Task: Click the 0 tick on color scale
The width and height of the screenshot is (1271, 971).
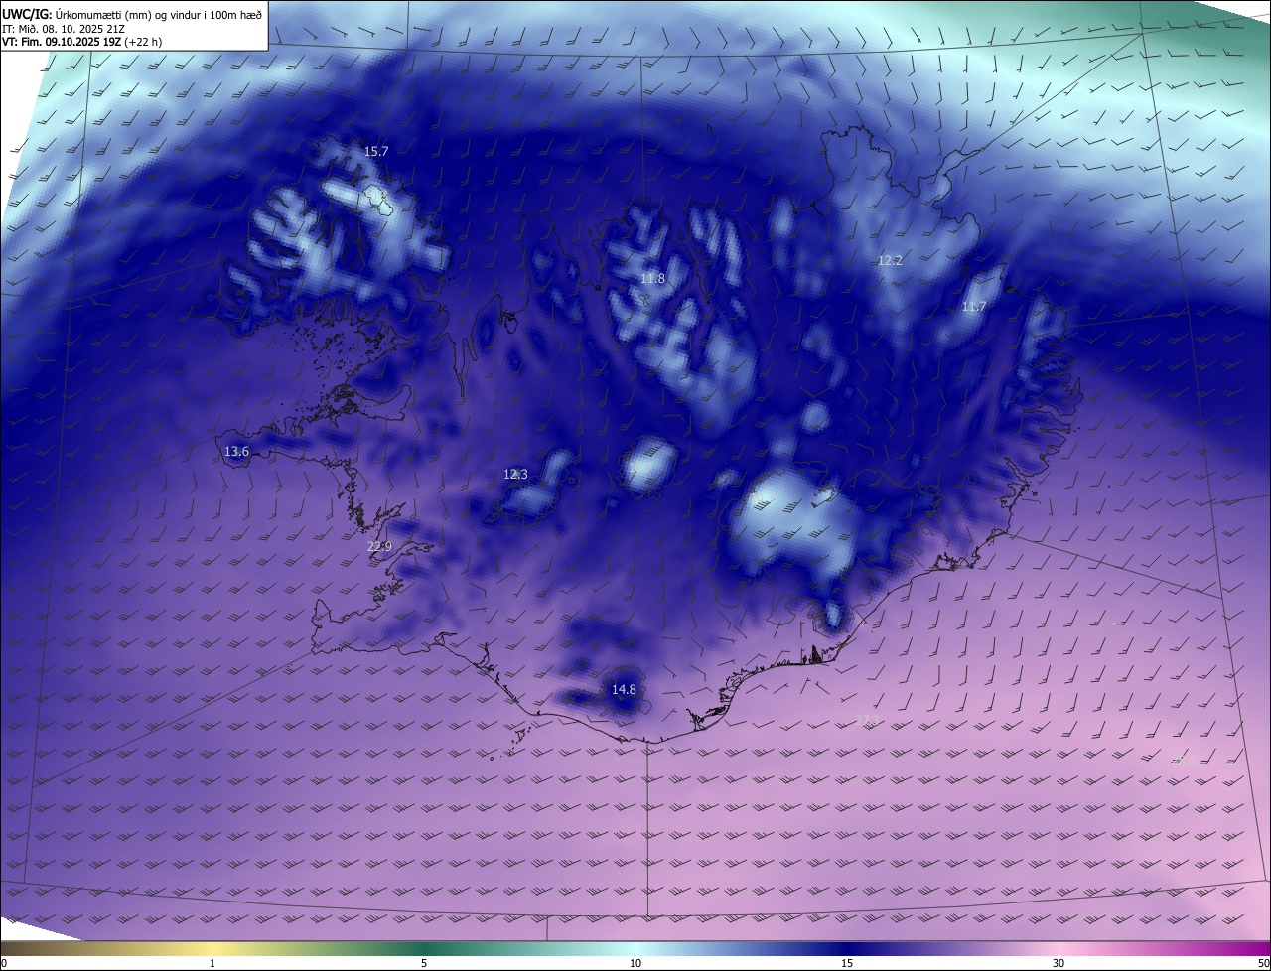Action: click(4, 963)
